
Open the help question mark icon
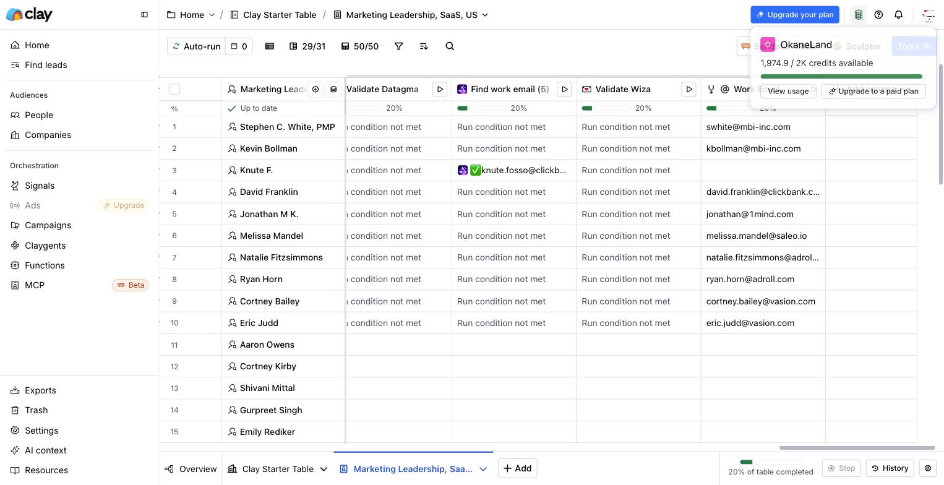click(878, 15)
